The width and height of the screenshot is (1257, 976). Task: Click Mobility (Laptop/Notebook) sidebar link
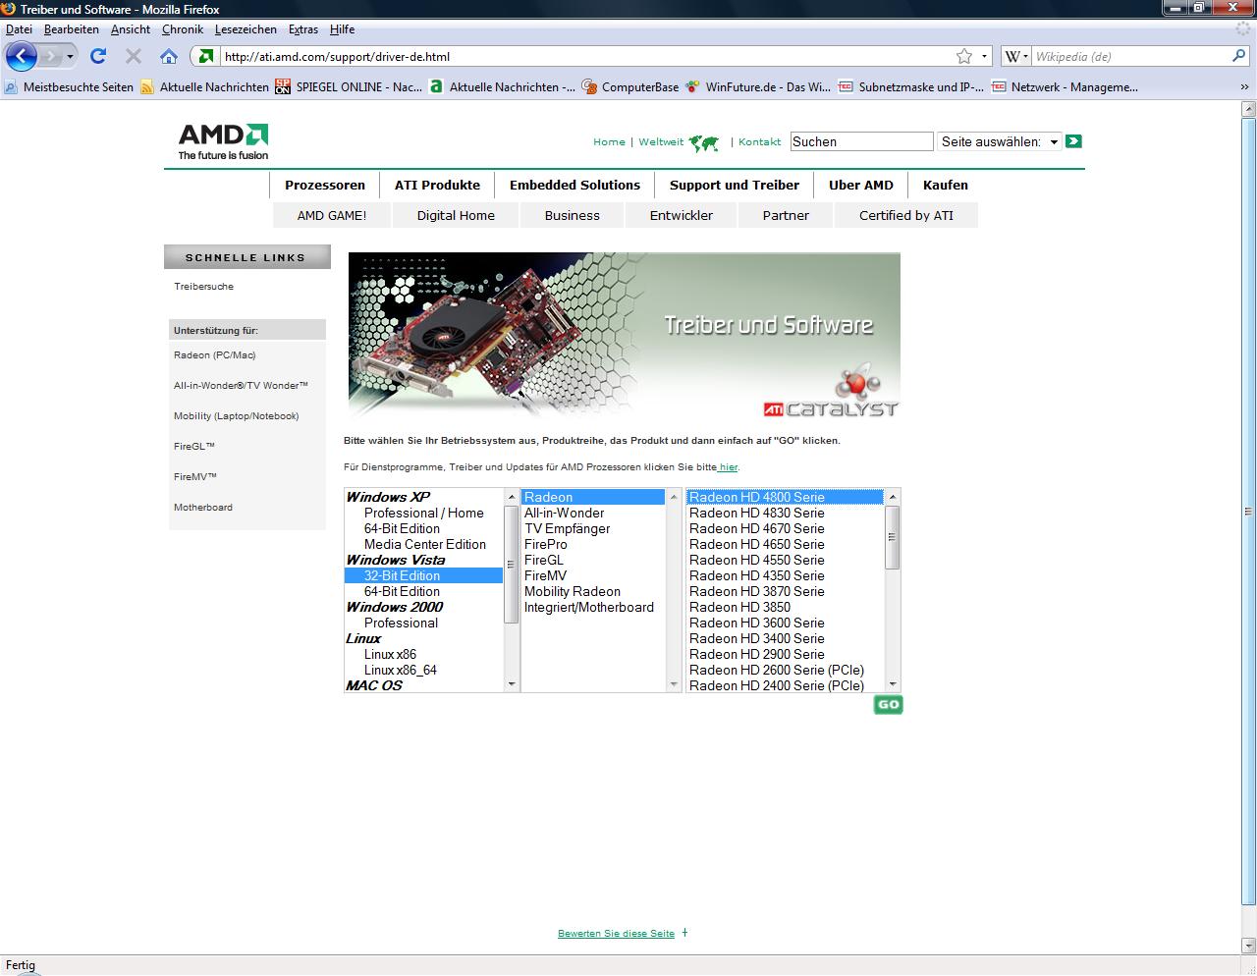click(x=237, y=416)
